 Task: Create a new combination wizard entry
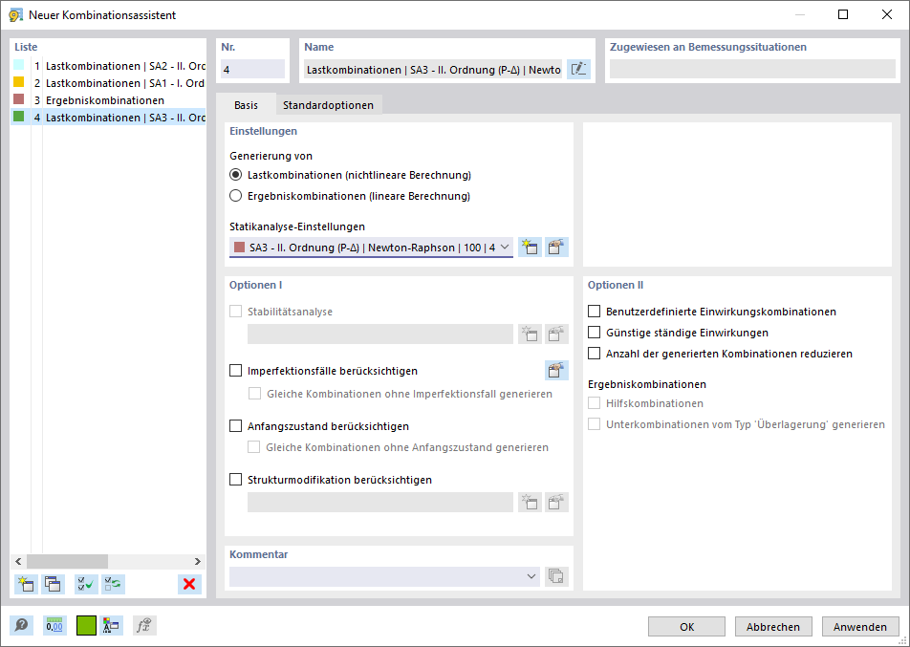(x=26, y=584)
